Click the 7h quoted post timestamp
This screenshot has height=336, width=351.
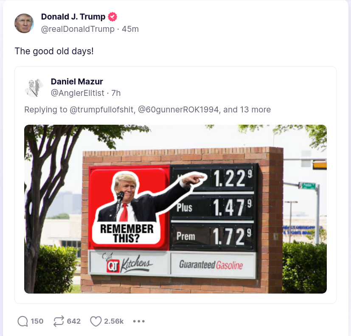(x=116, y=93)
